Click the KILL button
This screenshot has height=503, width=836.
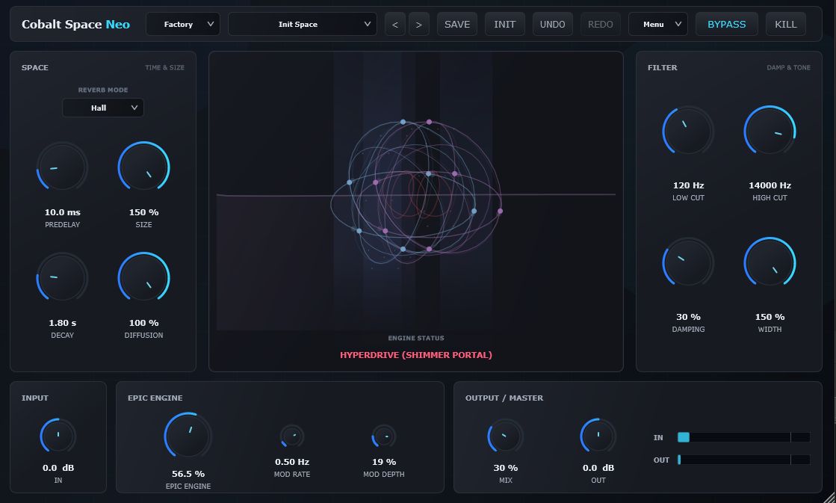pos(786,24)
